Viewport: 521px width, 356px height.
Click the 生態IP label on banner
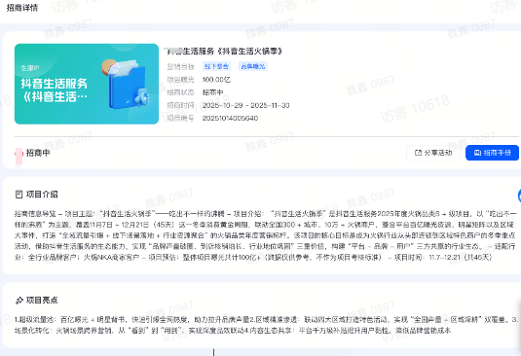[30, 68]
